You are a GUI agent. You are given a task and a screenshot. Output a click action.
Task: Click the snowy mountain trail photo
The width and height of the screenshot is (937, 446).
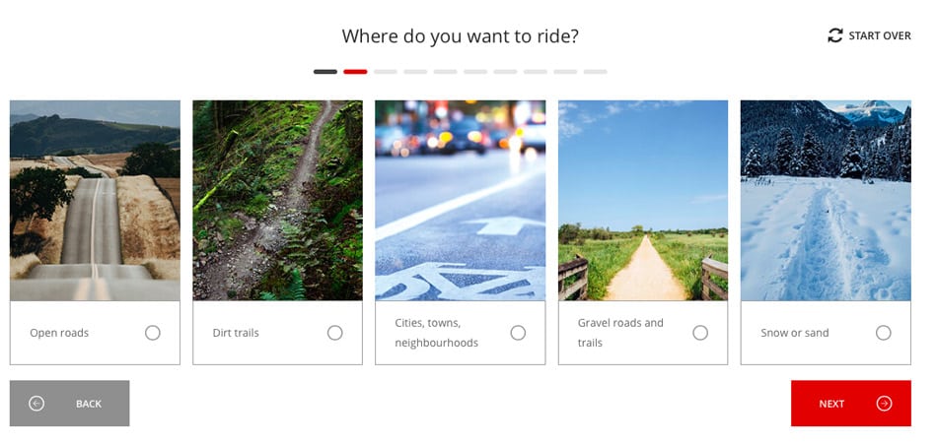(x=826, y=200)
